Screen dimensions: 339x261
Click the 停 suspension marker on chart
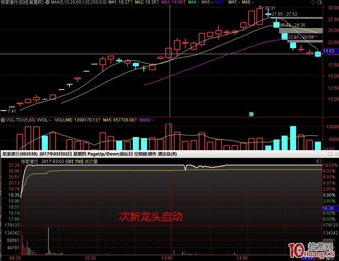(x=251, y=114)
